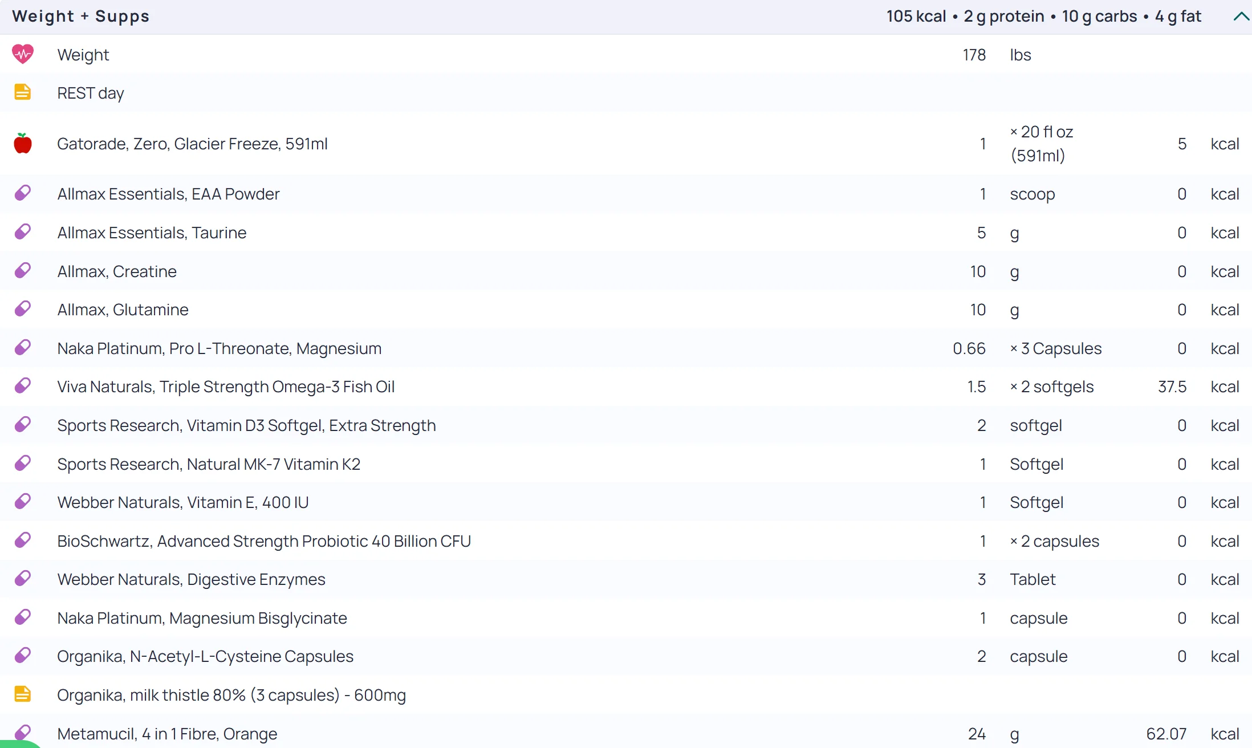Select Allmax, Creatine entry
1252x748 pixels.
click(x=117, y=271)
